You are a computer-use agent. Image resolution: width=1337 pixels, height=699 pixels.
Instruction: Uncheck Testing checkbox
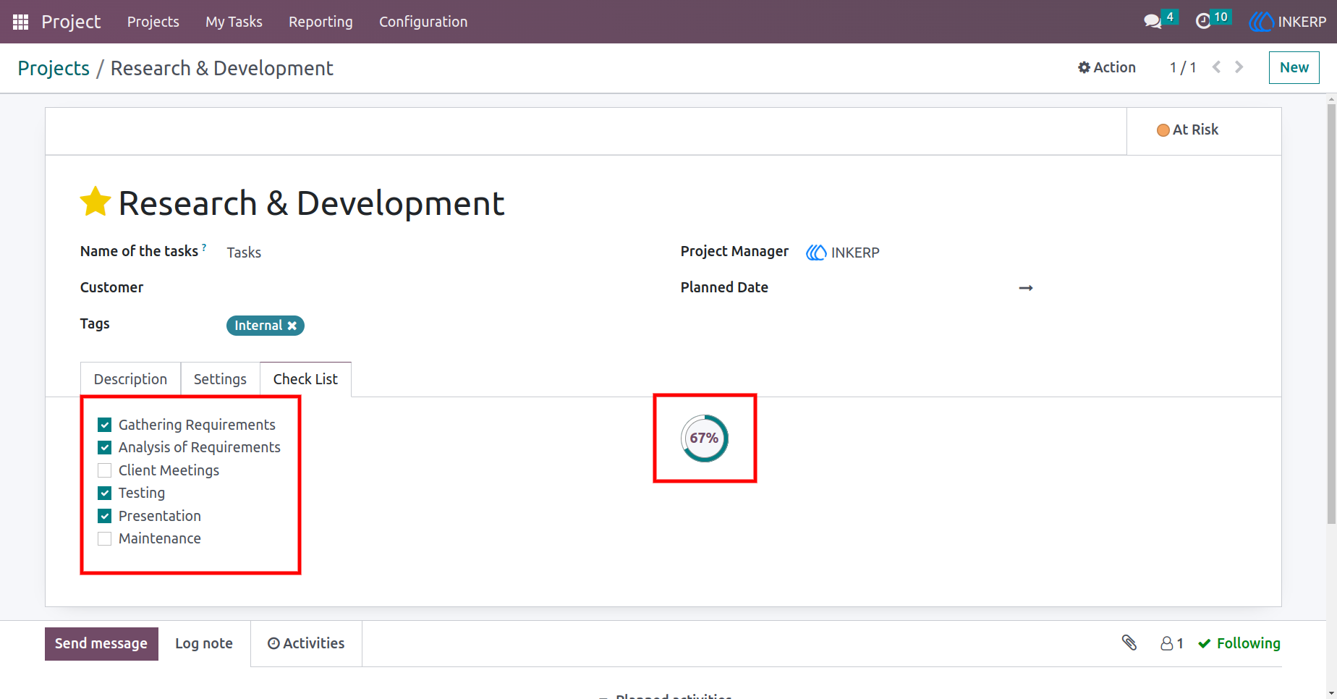tap(105, 493)
